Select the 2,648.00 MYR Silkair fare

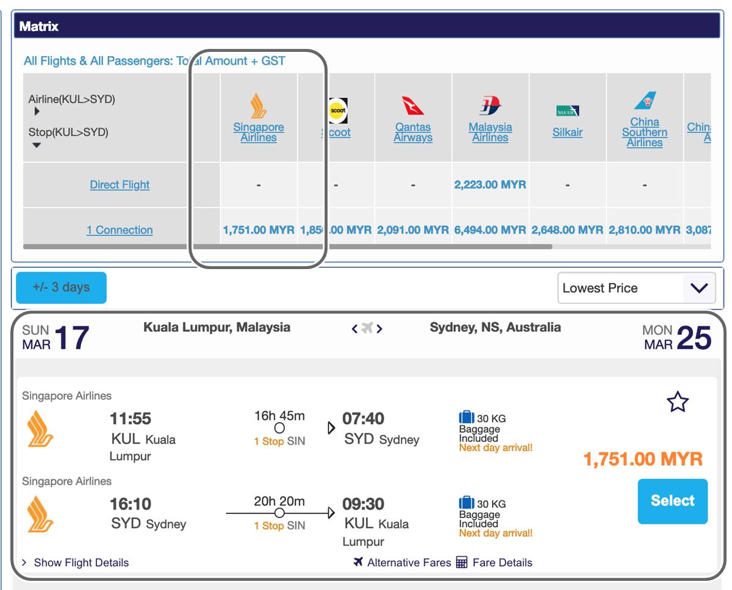pyautogui.click(x=567, y=230)
